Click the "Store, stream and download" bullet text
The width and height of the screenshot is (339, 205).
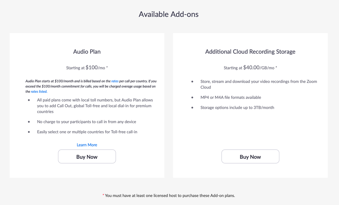pos(259,84)
